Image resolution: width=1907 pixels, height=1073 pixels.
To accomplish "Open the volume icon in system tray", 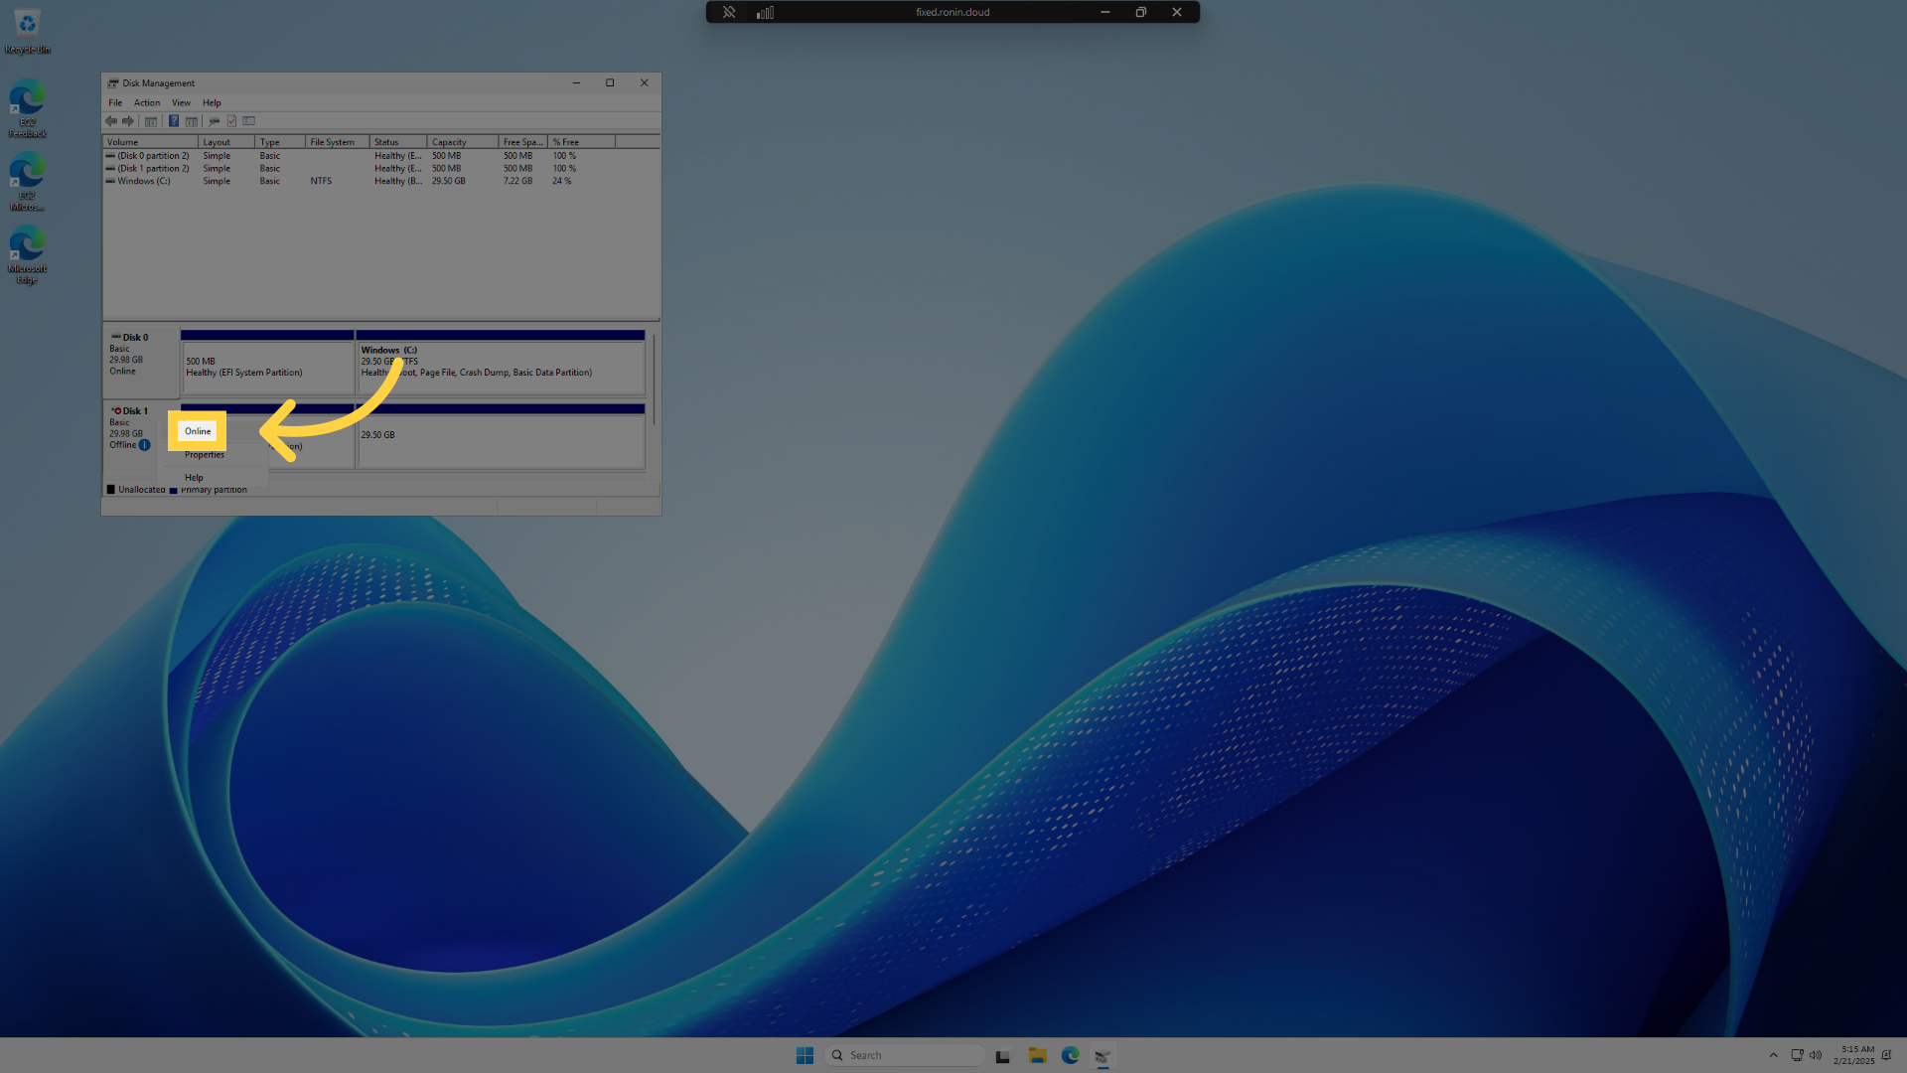I will (x=1816, y=1055).
